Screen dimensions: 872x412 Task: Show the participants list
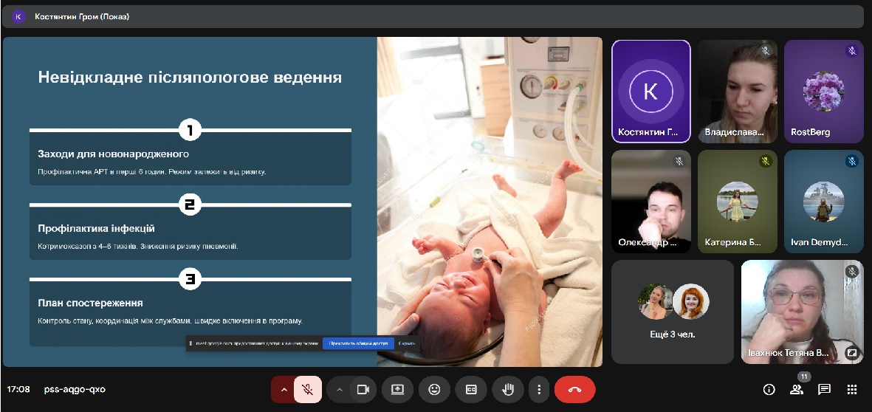tap(796, 389)
